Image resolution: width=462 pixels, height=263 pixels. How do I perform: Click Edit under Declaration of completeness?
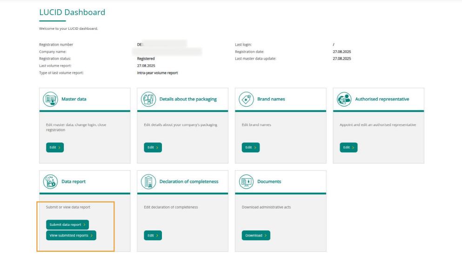coord(153,235)
